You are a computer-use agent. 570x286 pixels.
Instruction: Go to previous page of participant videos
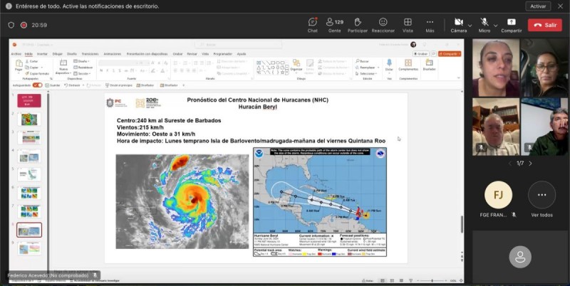511,164
